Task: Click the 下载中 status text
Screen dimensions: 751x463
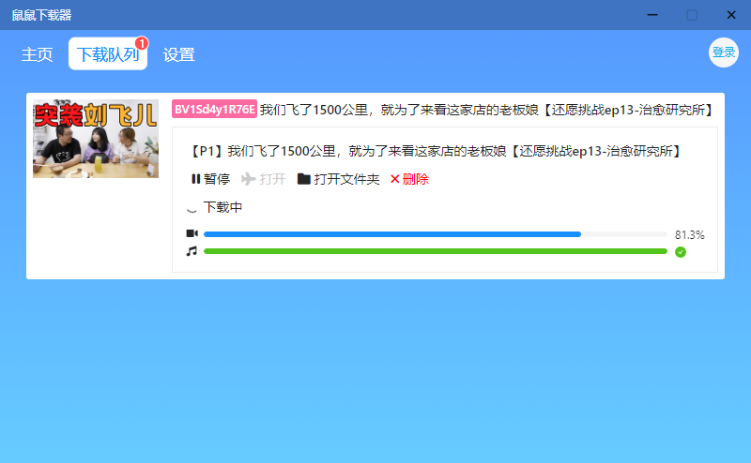Action: pyautogui.click(x=223, y=207)
